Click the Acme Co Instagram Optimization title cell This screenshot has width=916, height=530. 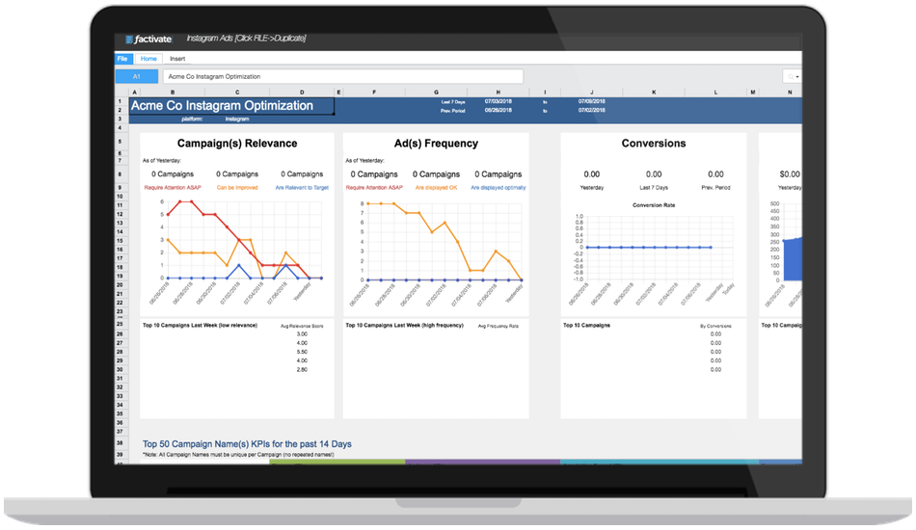coord(232,106)
